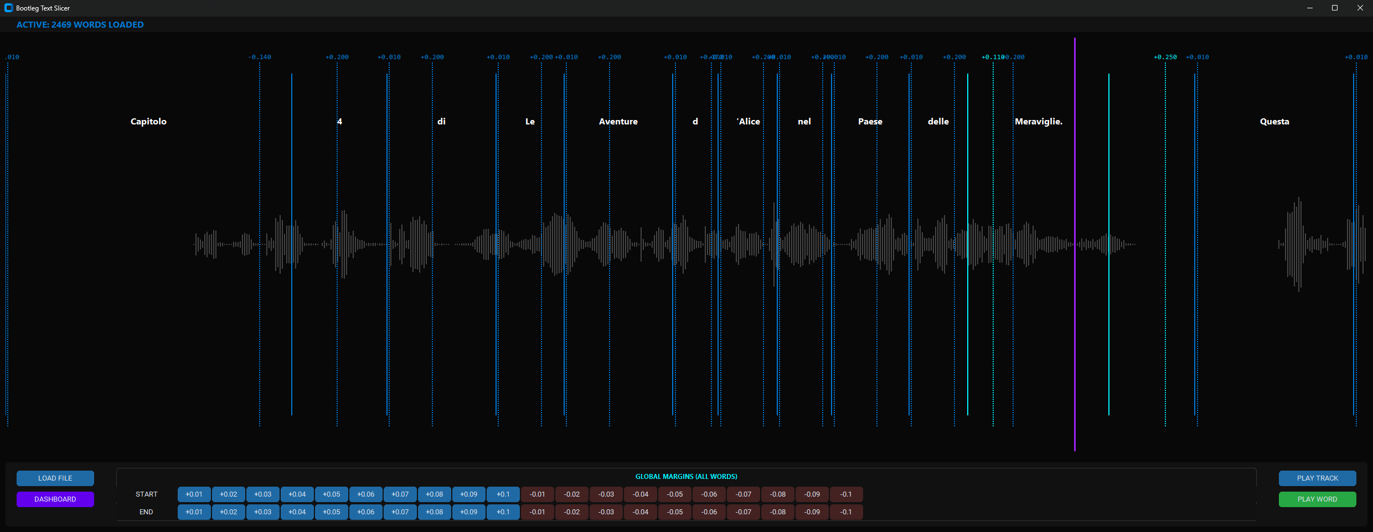Subtract -0.02 from global START margin
Viewport: 1373px width, 532px height.
coord(571,494)
